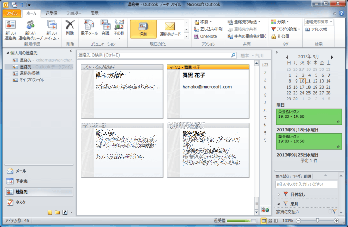Jump to ハ index button
The width and height of the screenshot is (348, 227).
tap(265, 110)
